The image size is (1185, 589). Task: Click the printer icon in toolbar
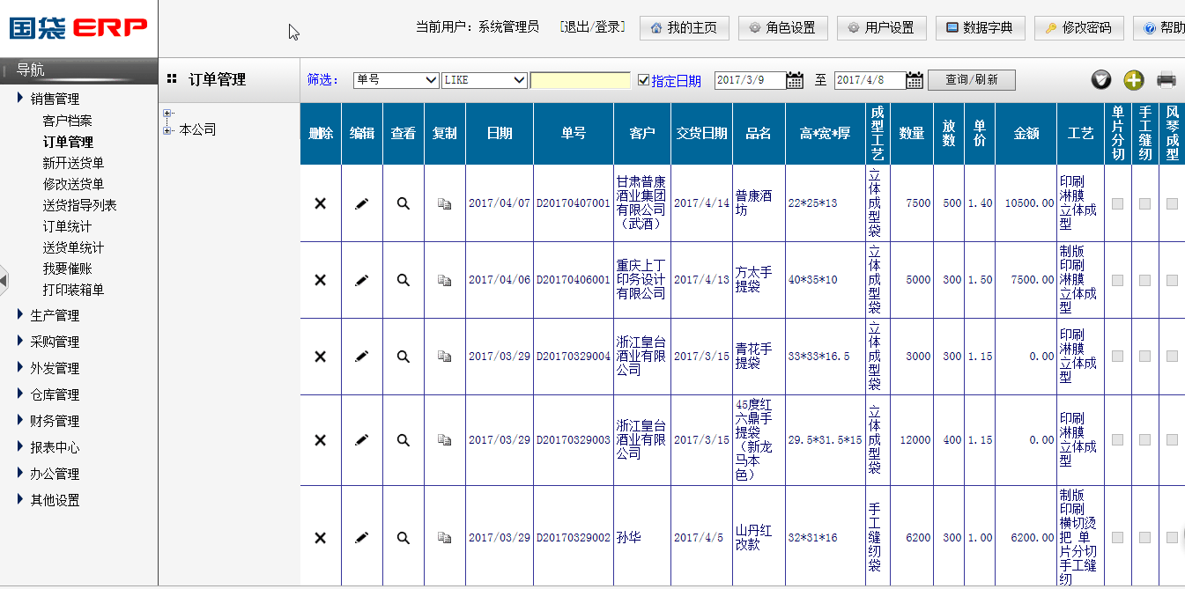coord(1166,80)
